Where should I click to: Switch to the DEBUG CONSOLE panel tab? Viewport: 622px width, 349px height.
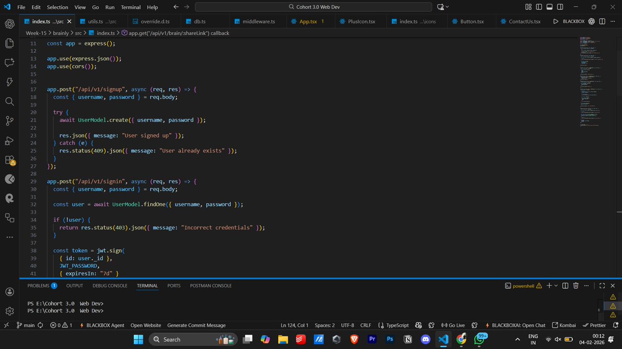click(110, 285)
